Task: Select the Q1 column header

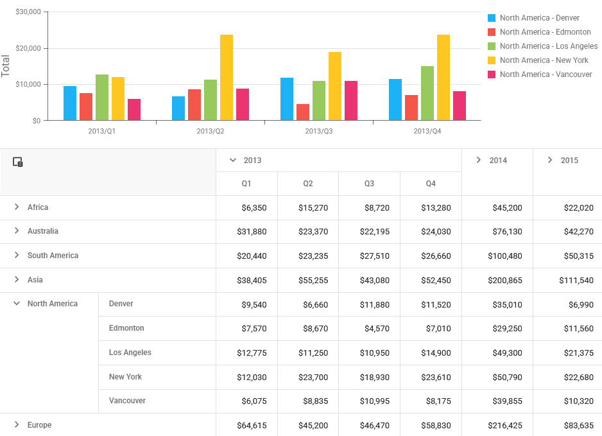Action: click(x=246, y=184)
